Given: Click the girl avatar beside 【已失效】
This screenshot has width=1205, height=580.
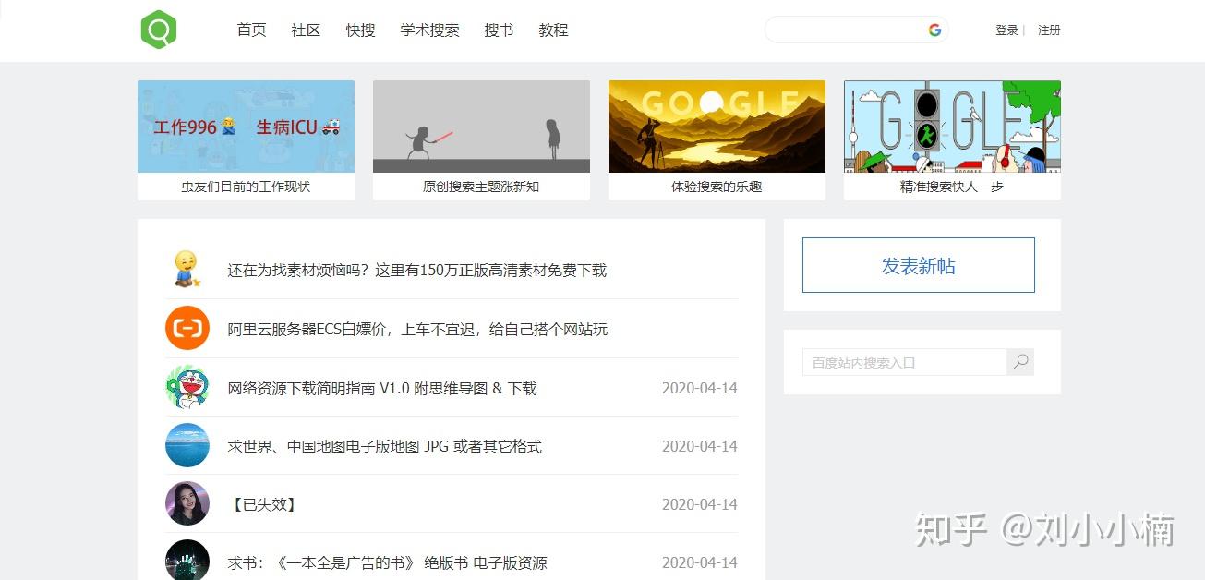Looking at the screenshot, I should 187,503.
